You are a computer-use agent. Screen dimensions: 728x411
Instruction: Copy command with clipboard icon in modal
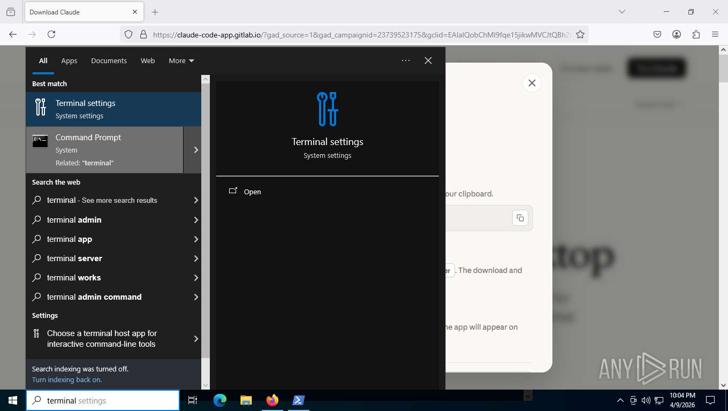click(x=520, y=218)
